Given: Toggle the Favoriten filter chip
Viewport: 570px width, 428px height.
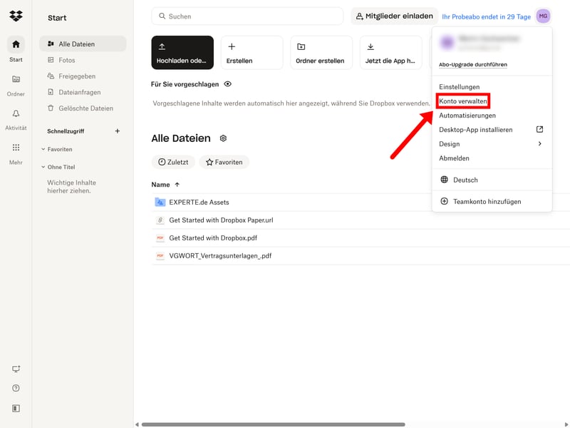Looking at the screenshot, I should click(224, 162).
